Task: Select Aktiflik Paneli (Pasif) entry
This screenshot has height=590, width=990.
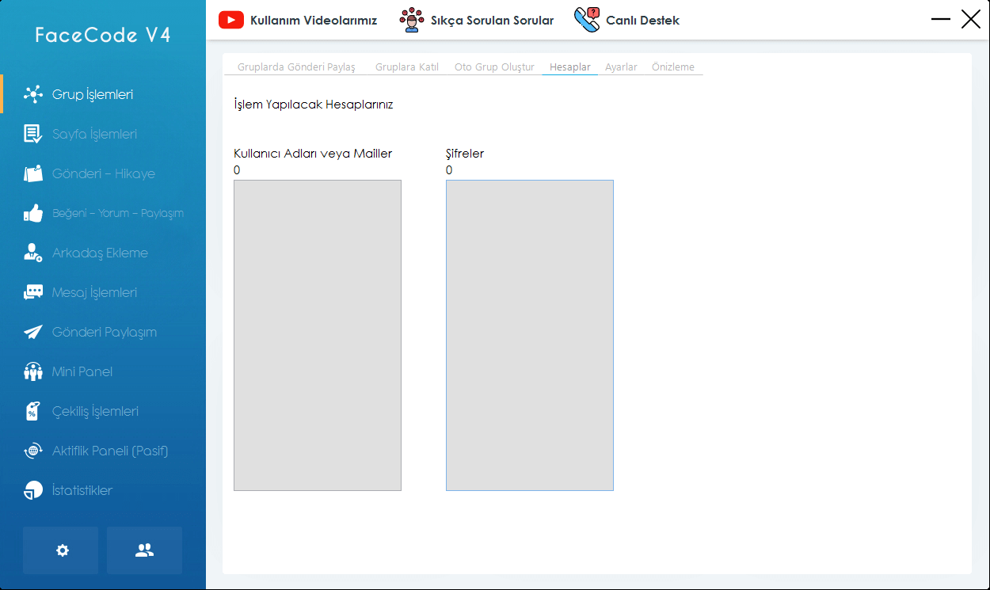Action: pos(110,451)
